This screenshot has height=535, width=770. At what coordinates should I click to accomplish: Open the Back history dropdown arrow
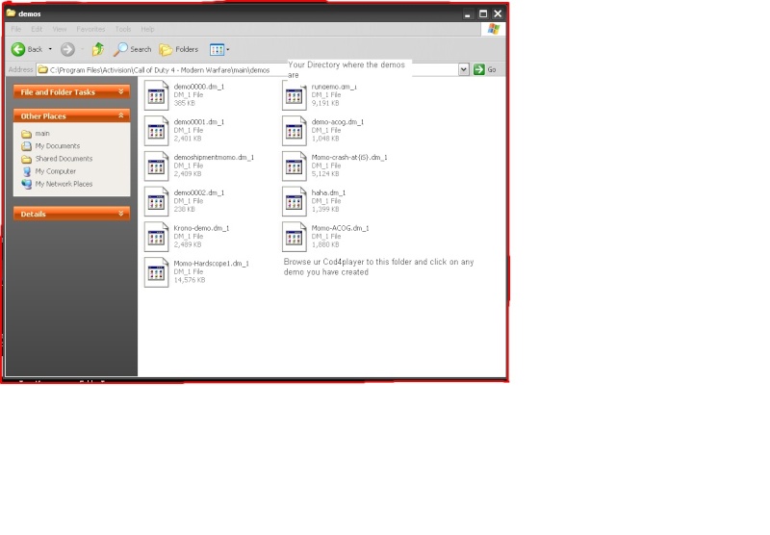pyautogui.click(x=50, y=49)
